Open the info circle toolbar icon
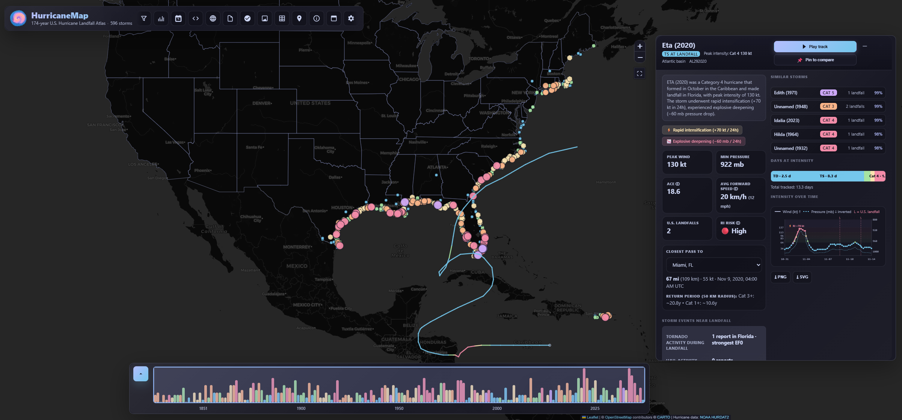The height and width of the screenshot is (420, 902). pyautogui.click(x=317, y=18)
